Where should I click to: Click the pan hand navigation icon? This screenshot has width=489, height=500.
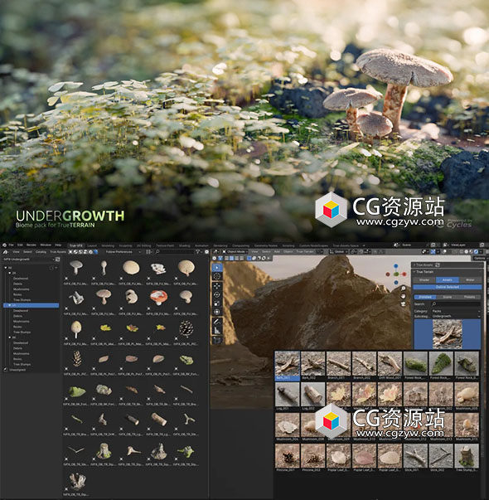tap(404, 296)
